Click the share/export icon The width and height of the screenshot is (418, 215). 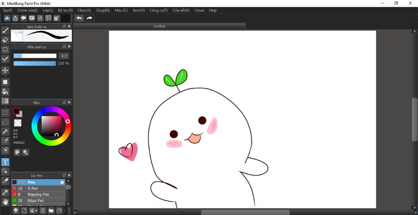tap(16, 18)
